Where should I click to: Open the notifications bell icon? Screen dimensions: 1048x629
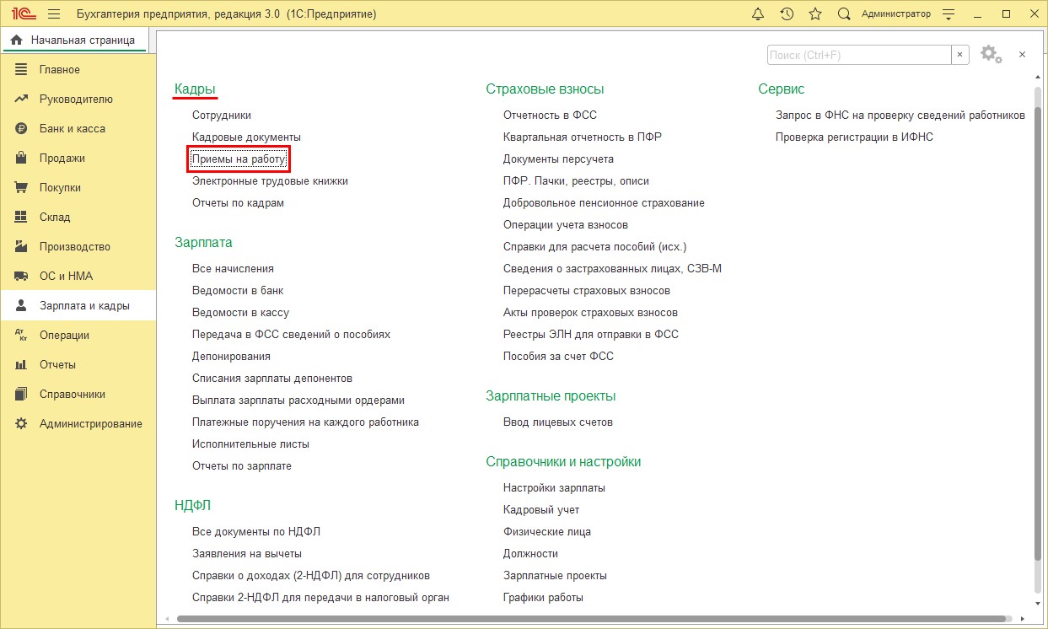pos(758,14)
